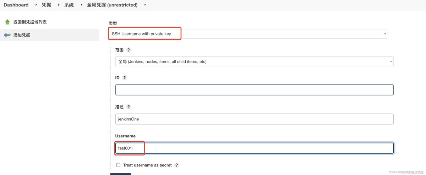Select 添加凭据 in sidebar
426x175 pixels.
pyautogui.click(x=22, y=35)
